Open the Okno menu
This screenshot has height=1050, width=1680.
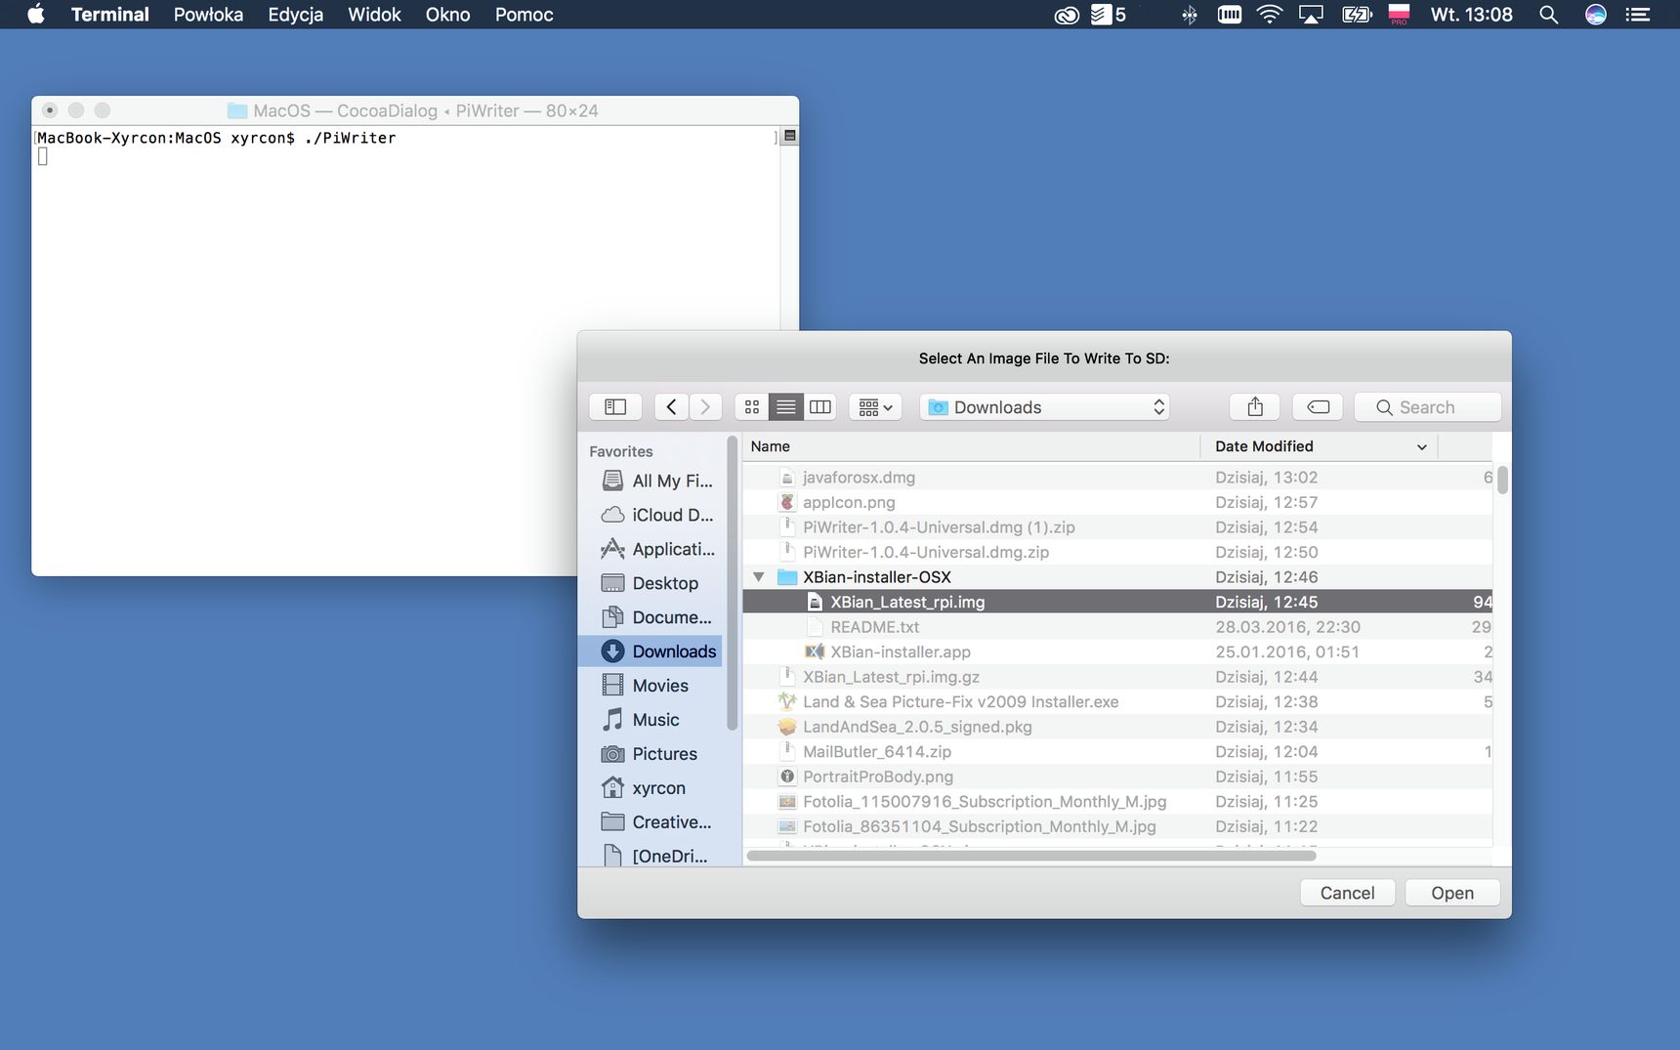pyautogui.click(x=447, y=15)
